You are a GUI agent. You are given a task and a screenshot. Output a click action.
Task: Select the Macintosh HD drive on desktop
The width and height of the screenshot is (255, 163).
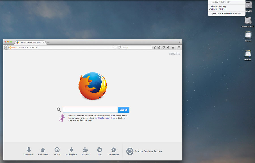tap(248, 22)
